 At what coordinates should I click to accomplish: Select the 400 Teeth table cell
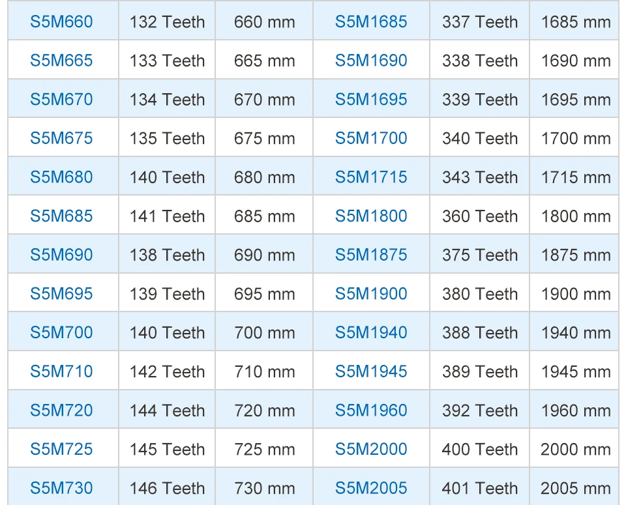click(x=479, y=449)
